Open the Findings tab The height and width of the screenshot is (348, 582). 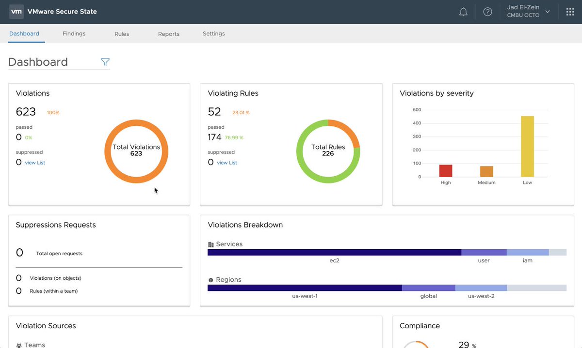point(74,34)
